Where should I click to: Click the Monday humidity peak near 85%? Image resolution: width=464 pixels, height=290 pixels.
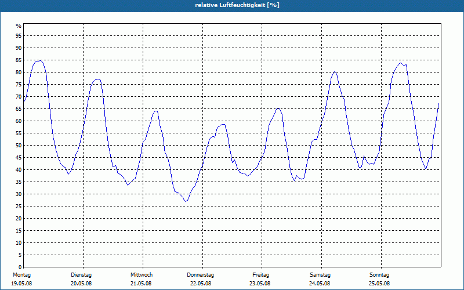(x=41, y=61)
